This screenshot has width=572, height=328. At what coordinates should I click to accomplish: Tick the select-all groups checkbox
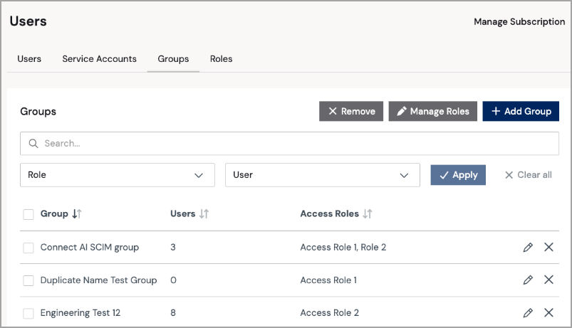click(x=28, y=214)
